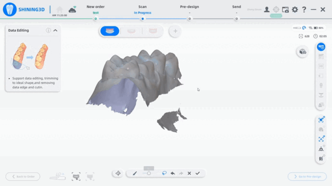
Task: Click the frame count 628 readout
Action: click(x=304, y=36)
